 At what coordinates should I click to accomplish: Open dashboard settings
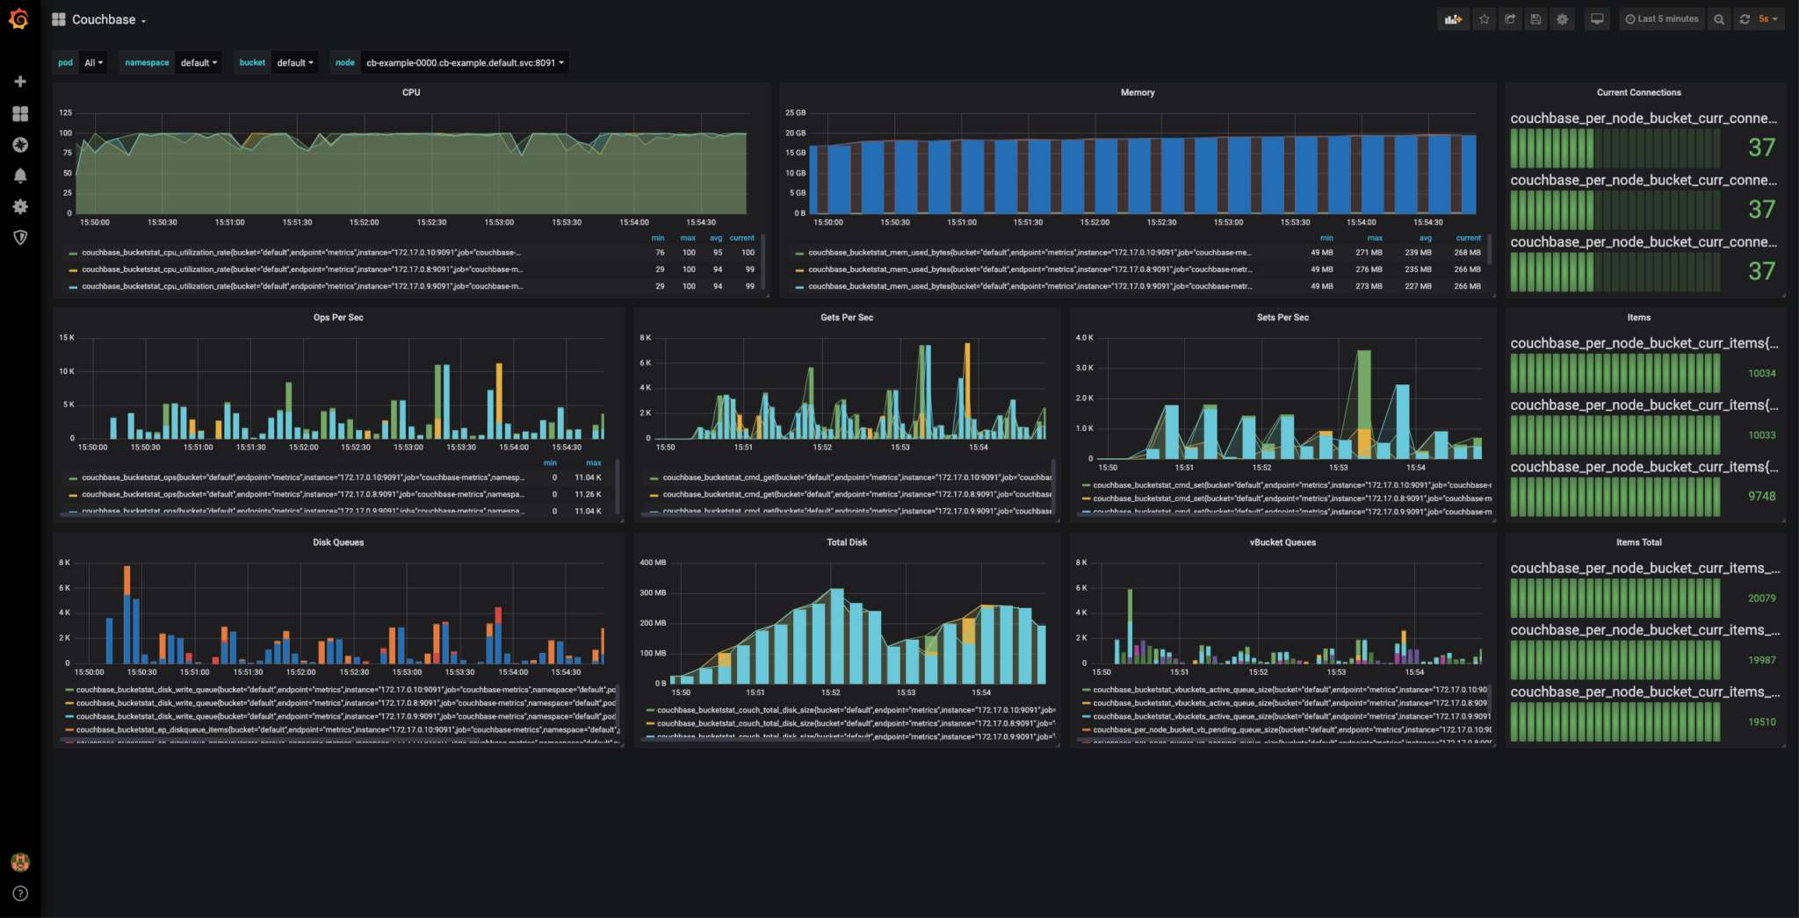coord(1562,18)
